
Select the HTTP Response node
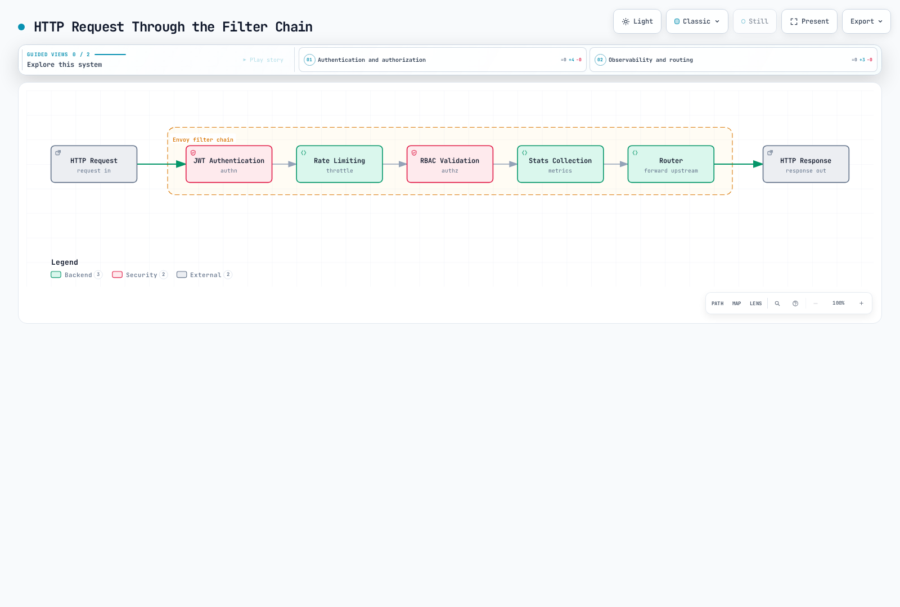pos(806,164)
